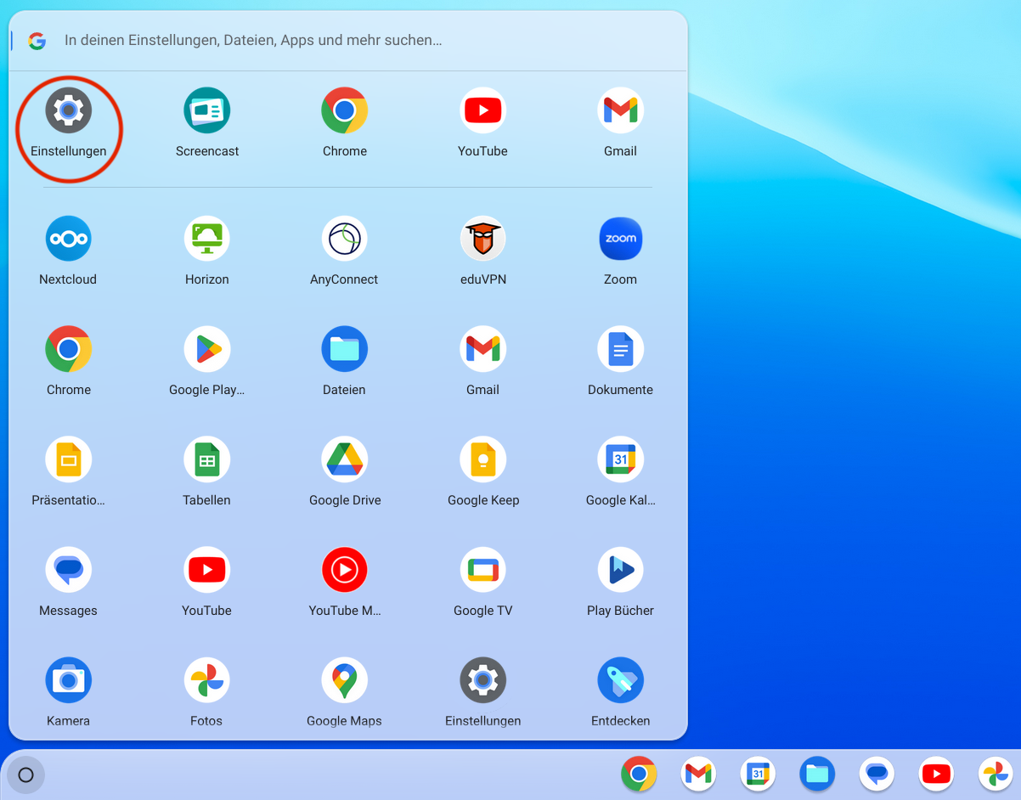
Task: Open the Files app from the shelf
Action: click(817, 774)
